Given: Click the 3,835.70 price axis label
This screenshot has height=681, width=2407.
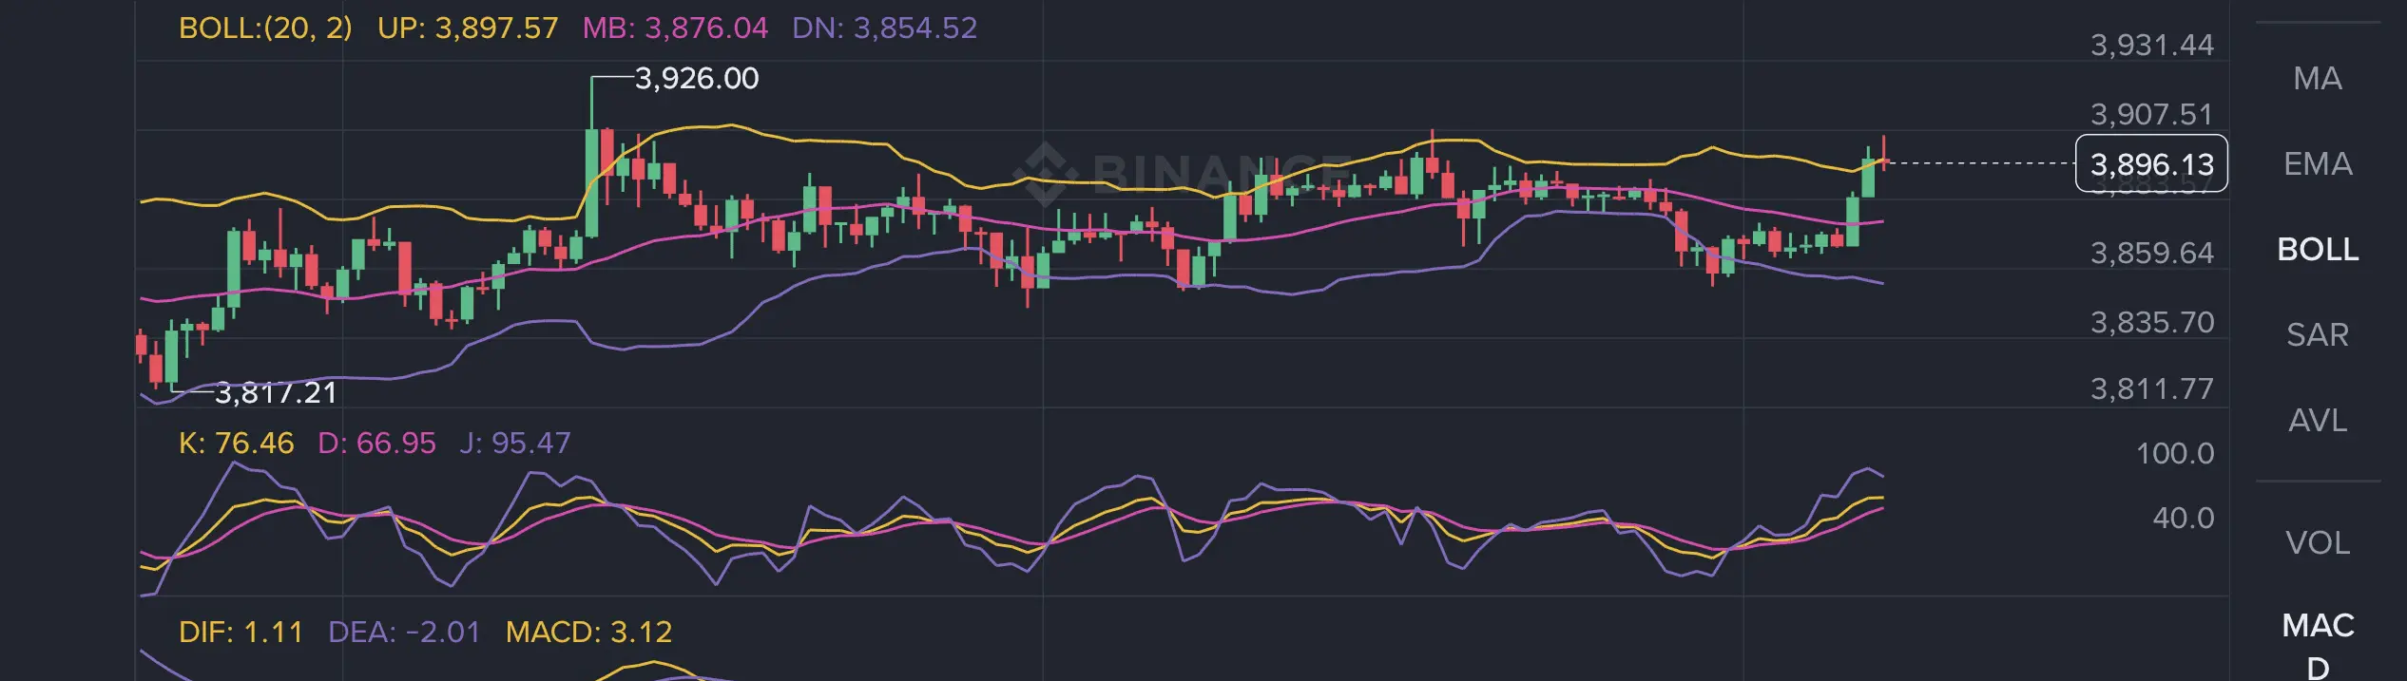Looking at the screenshot, I should tap(2151, 322).
